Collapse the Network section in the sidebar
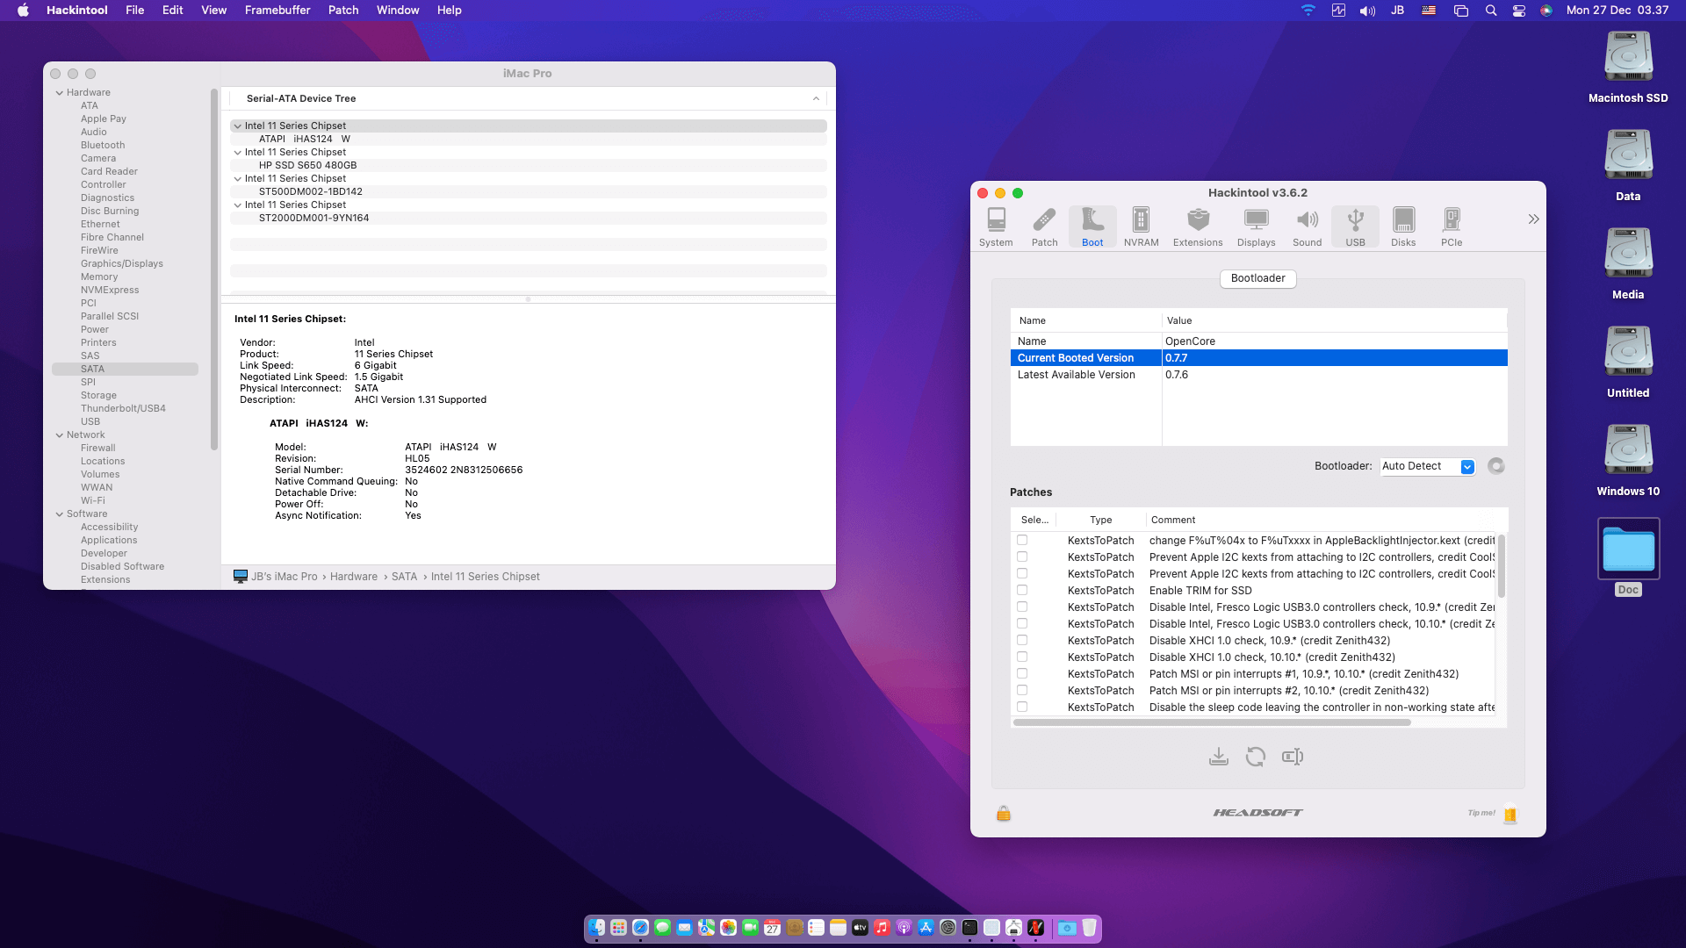This screenshot has width=1686, height=948. [60, 435]
